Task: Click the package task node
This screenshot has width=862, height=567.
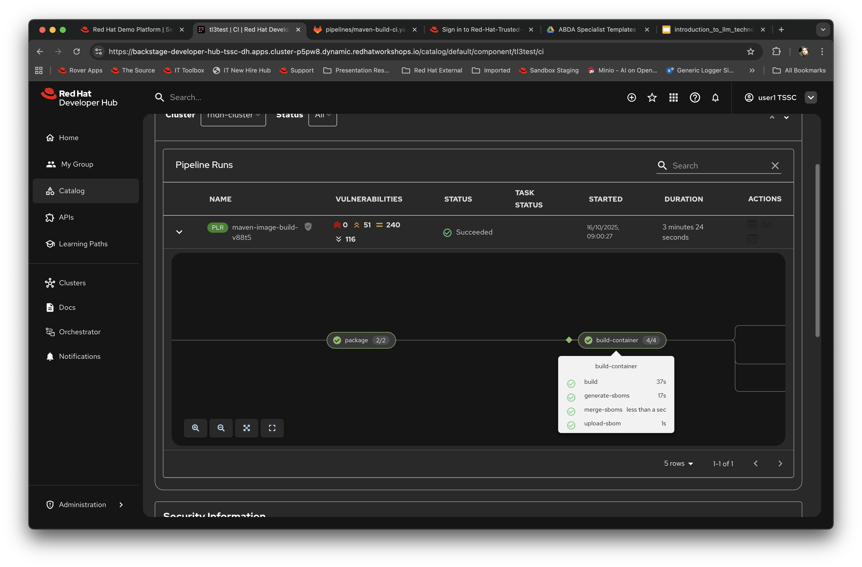Action: point(361,340)
